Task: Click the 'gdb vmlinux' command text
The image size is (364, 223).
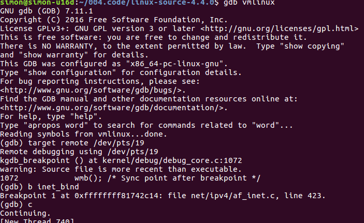Action: click(249, 3)
